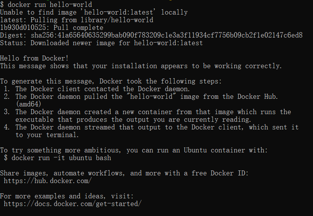Click 'latest: Pulling from library/hello-world' line

[x=77, y=20]
